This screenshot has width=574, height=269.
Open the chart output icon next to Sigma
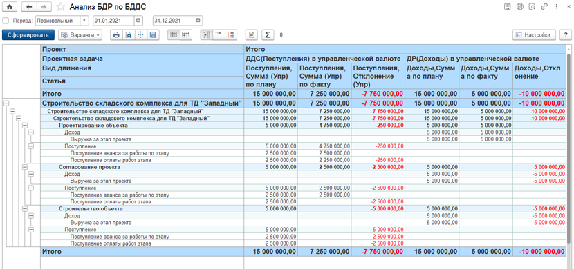click(x=252, y=34)
